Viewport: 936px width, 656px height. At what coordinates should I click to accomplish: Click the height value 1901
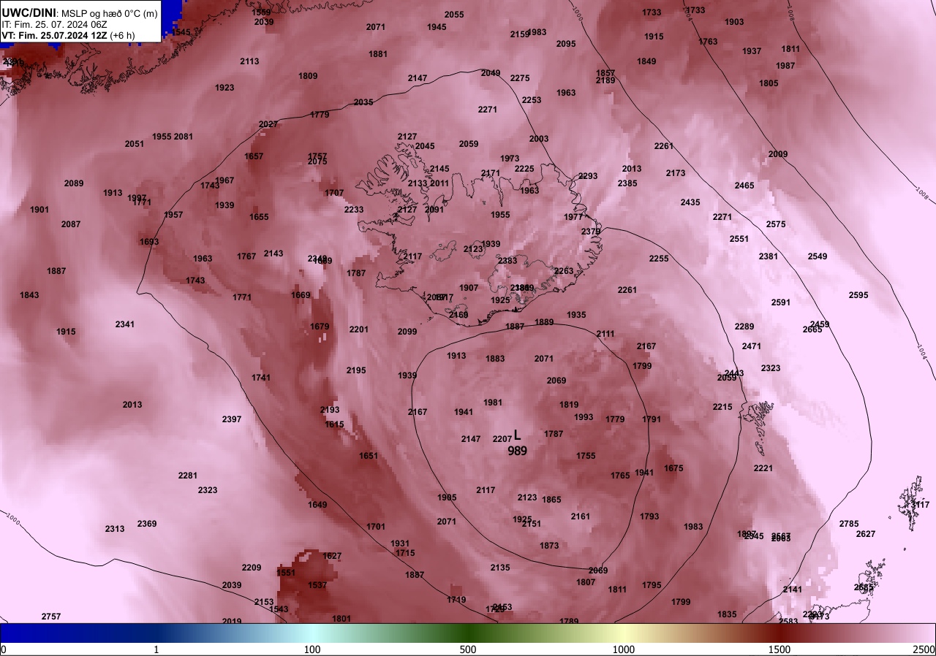(39, 210)
